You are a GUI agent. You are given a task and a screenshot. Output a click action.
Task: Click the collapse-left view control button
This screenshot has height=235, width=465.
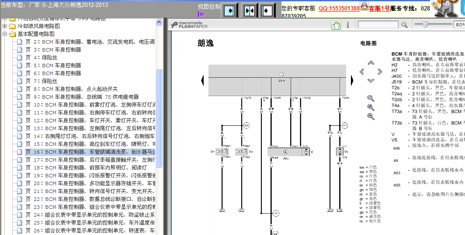[267, 11]
